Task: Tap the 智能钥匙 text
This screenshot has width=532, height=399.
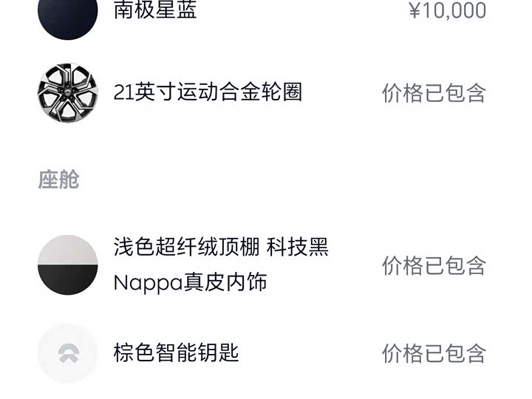Action: [197, 353]
